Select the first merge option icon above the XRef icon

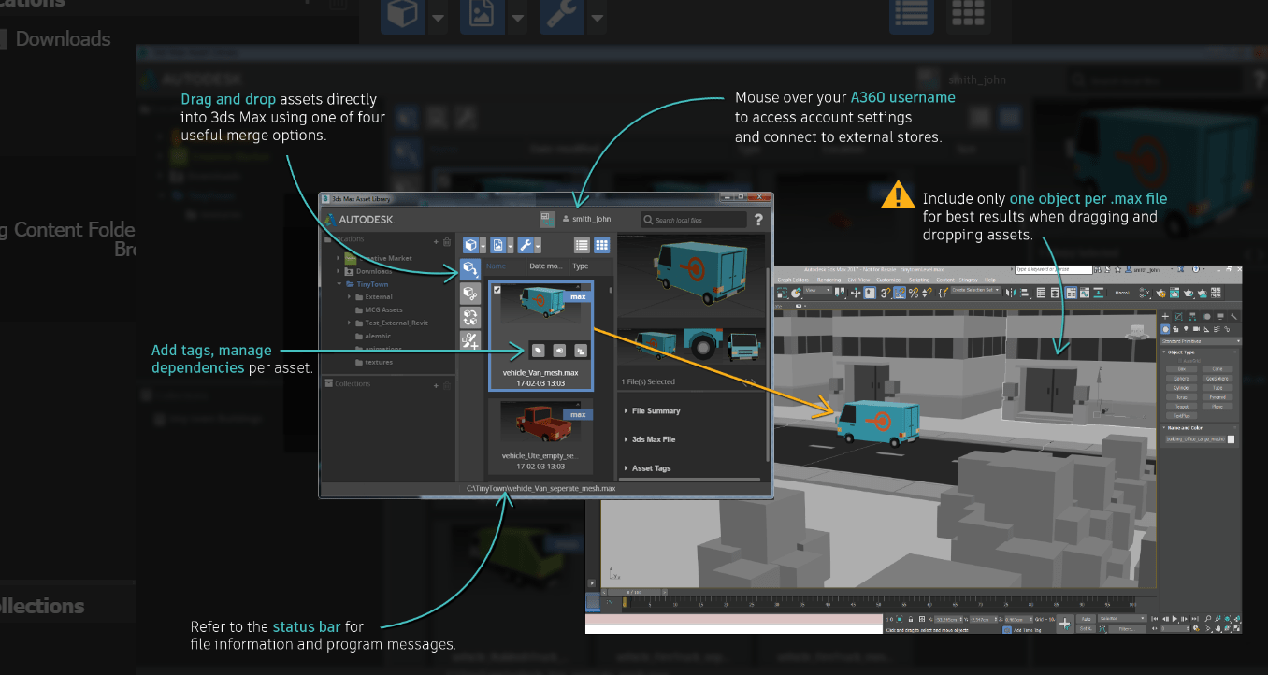[x=471, y=270]
